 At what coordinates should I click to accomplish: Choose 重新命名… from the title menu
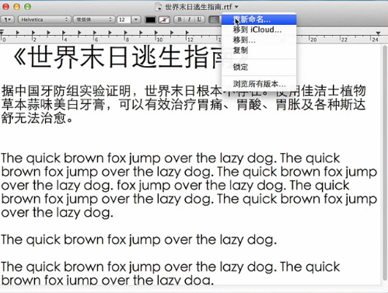coord(259,19)
